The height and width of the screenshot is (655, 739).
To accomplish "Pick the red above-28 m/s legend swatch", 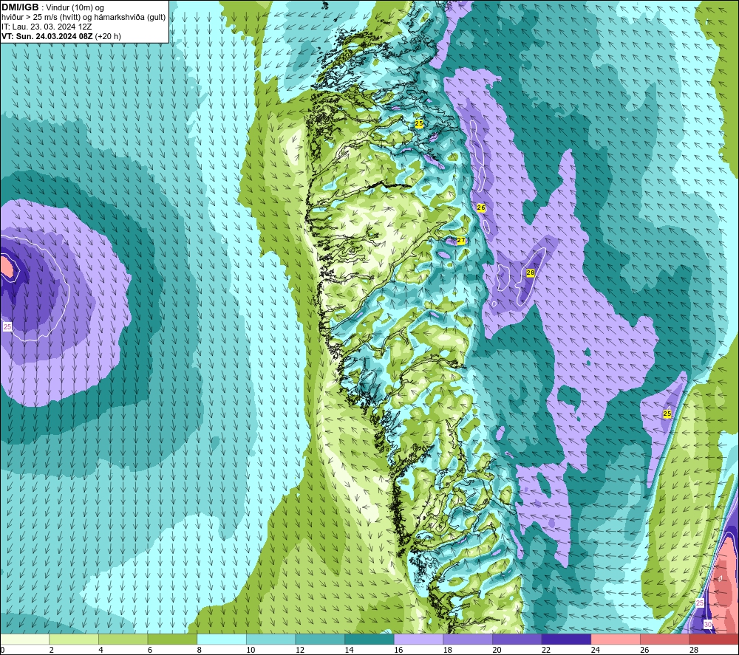I will click(714, 639).
